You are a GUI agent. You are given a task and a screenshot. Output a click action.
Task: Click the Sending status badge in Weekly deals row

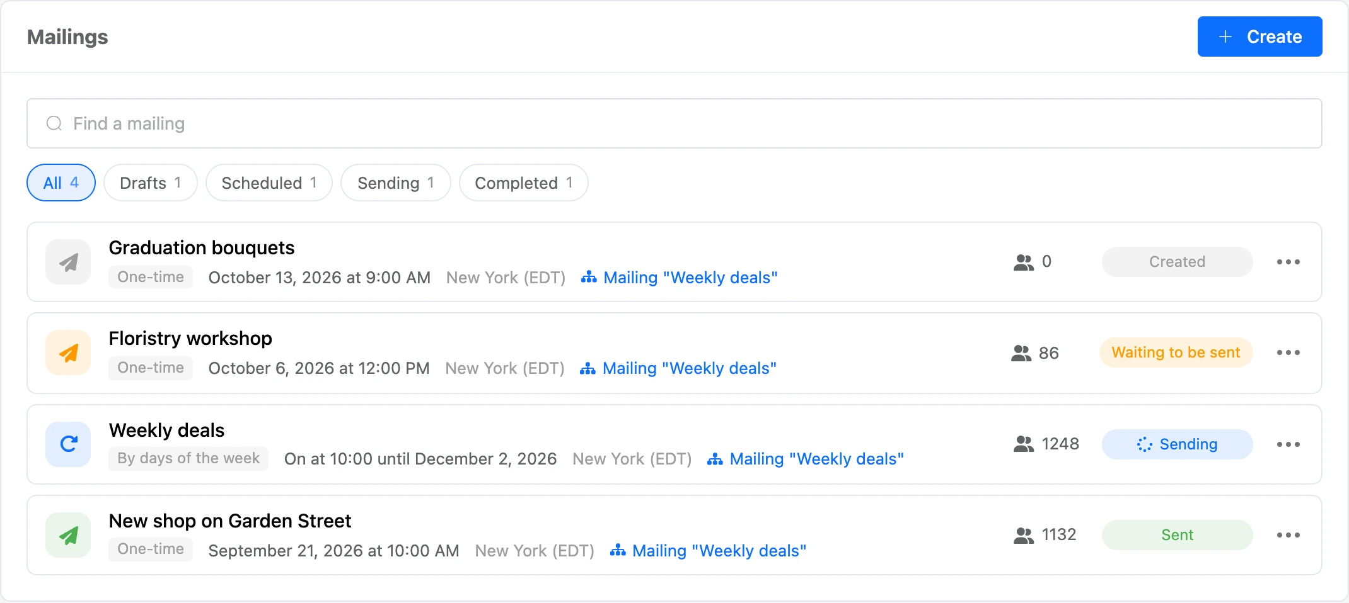(x=1177, y=444)
